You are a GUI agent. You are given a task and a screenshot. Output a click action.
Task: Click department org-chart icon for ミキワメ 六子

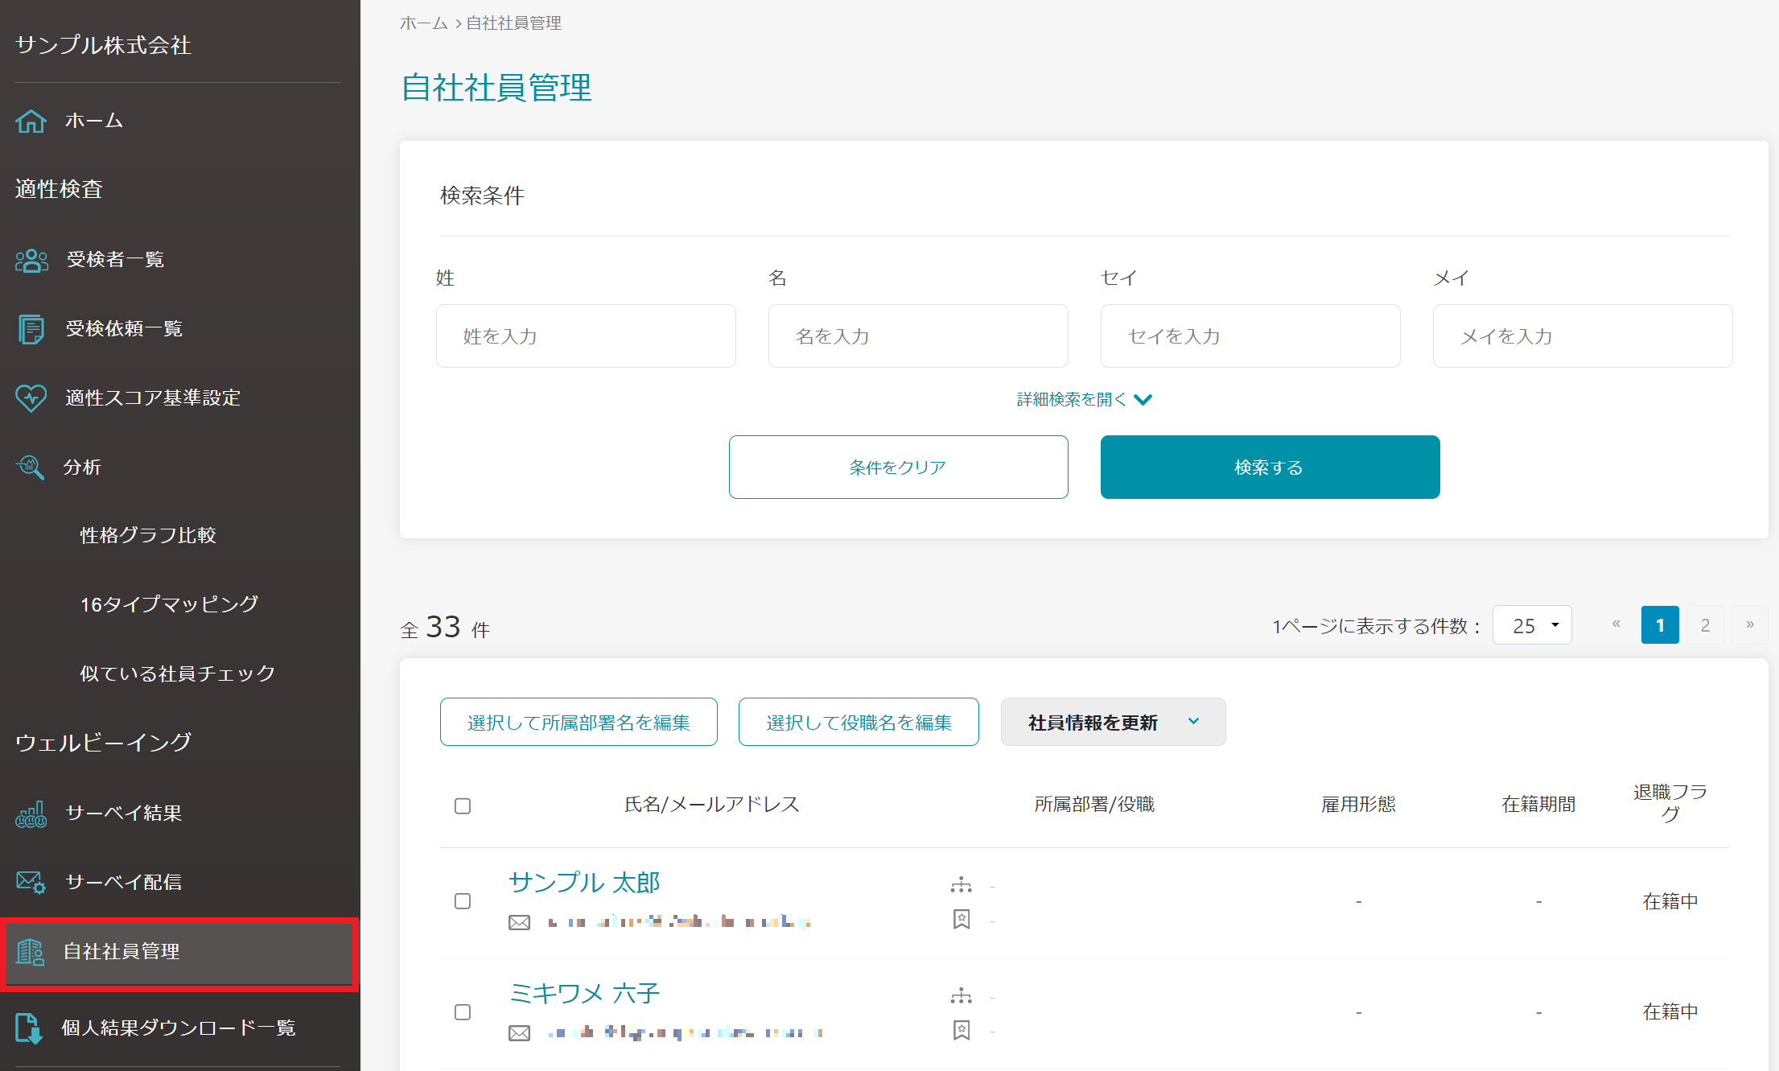[962, 996]
